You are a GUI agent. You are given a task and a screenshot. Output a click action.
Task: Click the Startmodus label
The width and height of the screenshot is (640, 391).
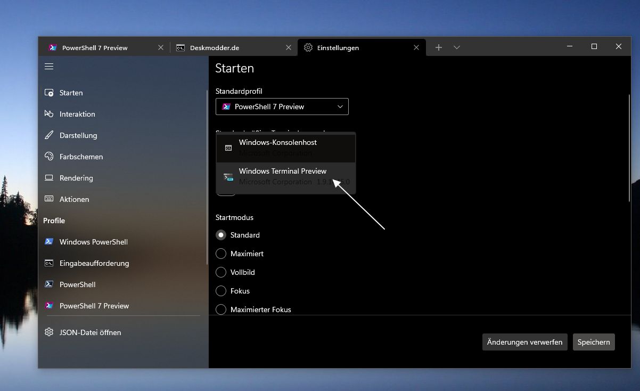point(235,217)
